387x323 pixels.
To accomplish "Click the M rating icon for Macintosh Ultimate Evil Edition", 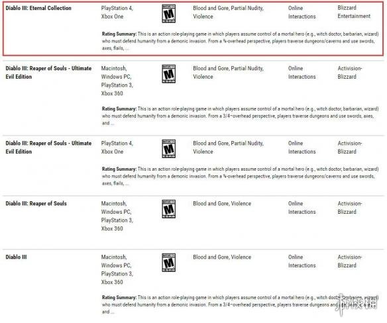I will [x=169, y=73].
